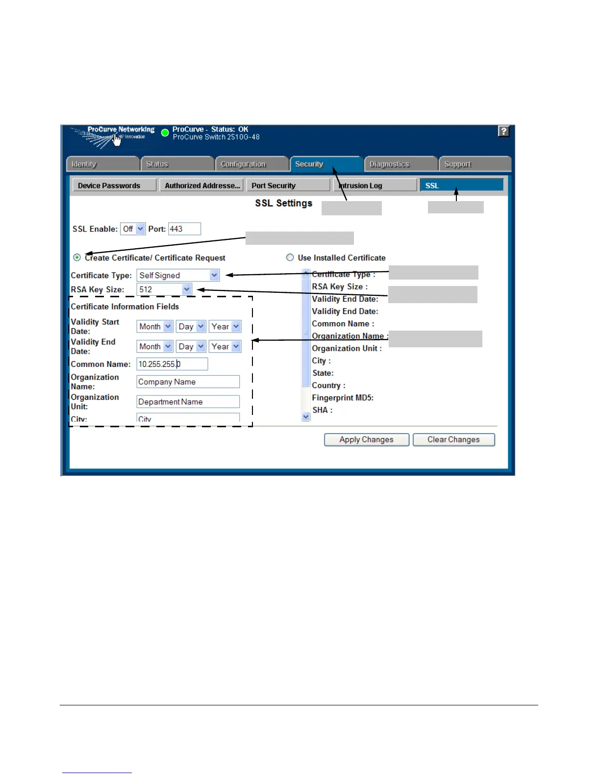Image resolution: width=600 pixels, height=777 pixels.
Task: Click the Apply Changes button
Action: [367, 440]
